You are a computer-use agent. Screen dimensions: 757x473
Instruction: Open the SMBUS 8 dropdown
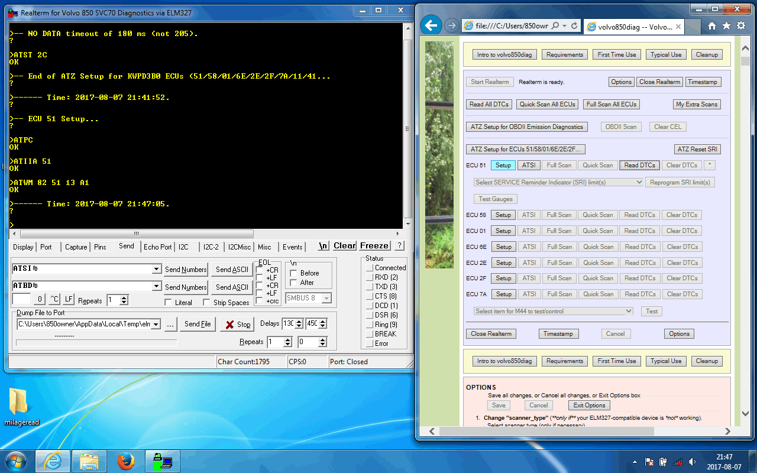tap(326, 298)
